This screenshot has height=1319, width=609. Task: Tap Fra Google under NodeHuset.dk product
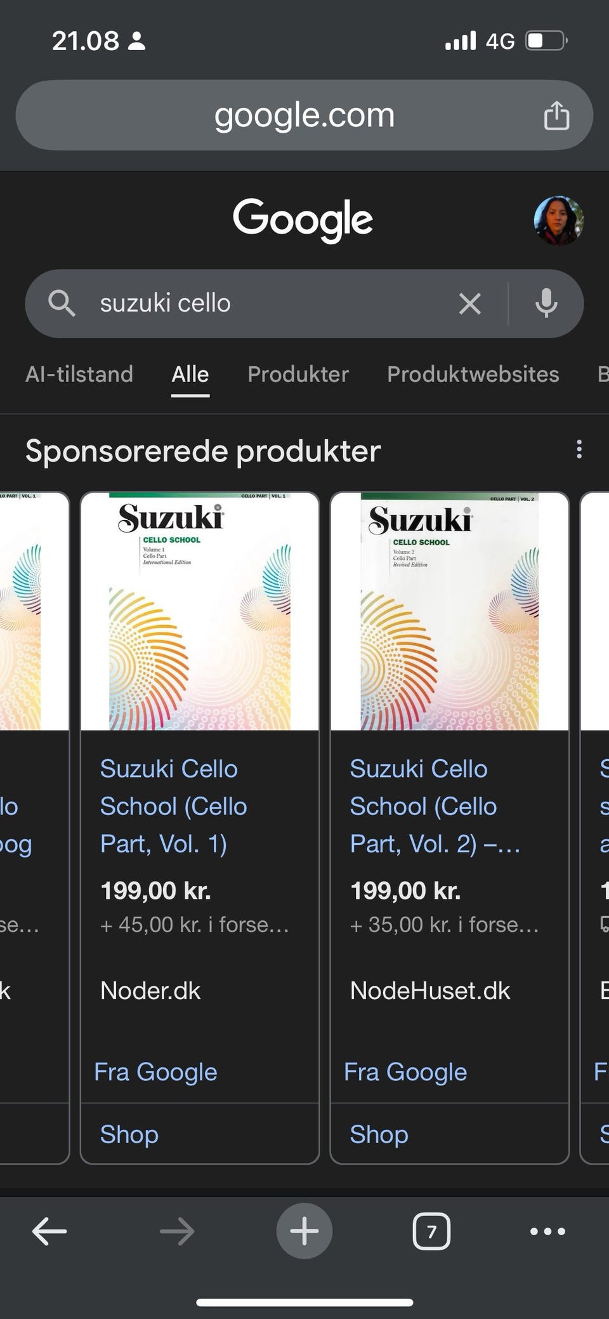405,1072
